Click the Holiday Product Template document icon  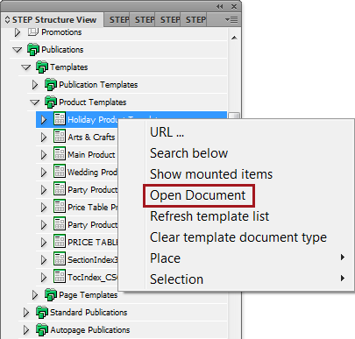pyautogui.click(x=60, y=119)
